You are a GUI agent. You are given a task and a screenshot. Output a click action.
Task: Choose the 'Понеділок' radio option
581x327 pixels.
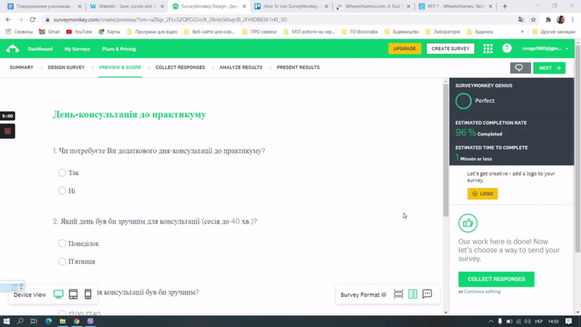coord(62,243)
